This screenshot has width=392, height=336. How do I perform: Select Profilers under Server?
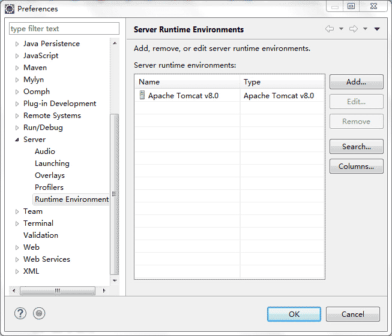point(49,187)
